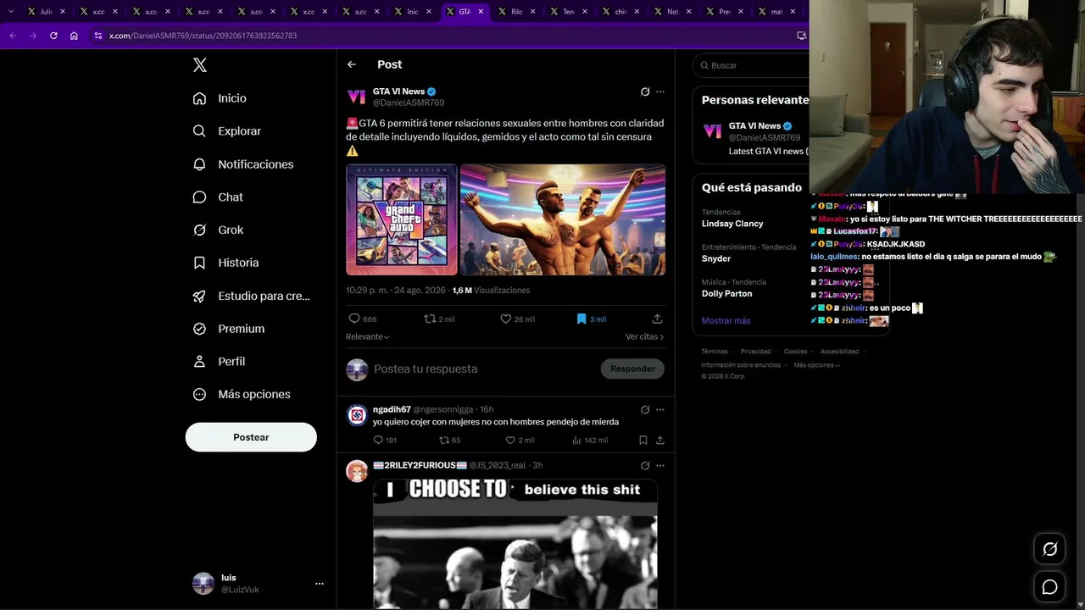Open the X logo home link
Image resolution: width=1085 pixels, height=610 pixels.
pos(200,65)
